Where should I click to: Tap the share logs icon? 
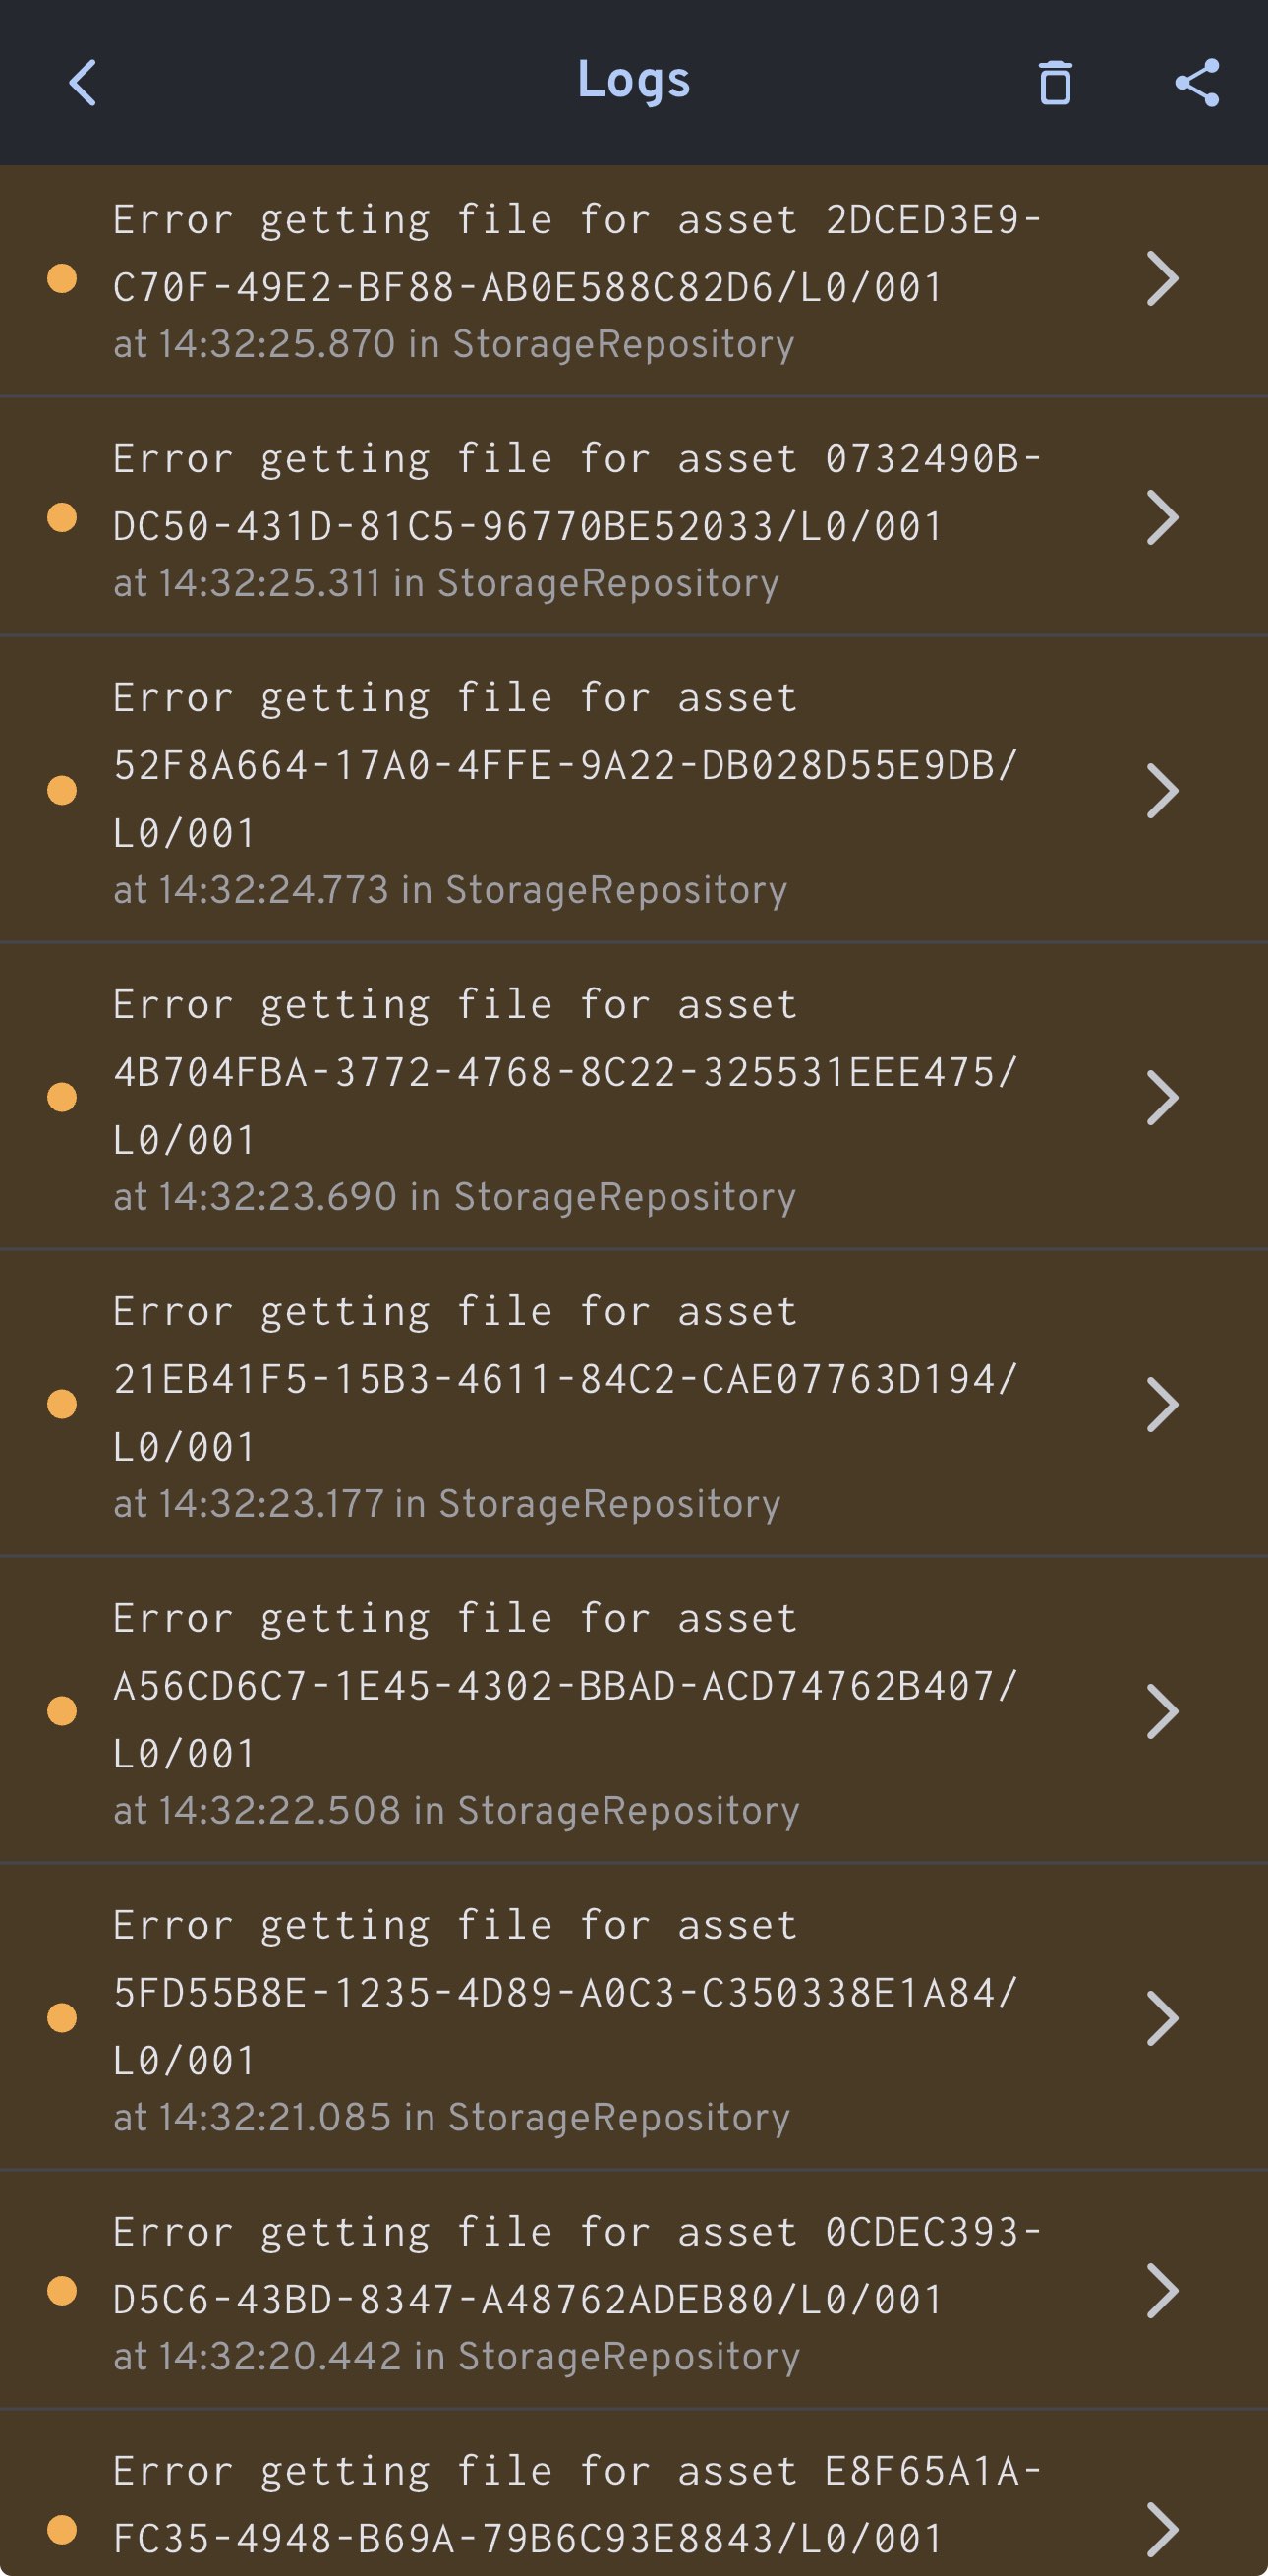point(1197,82)
